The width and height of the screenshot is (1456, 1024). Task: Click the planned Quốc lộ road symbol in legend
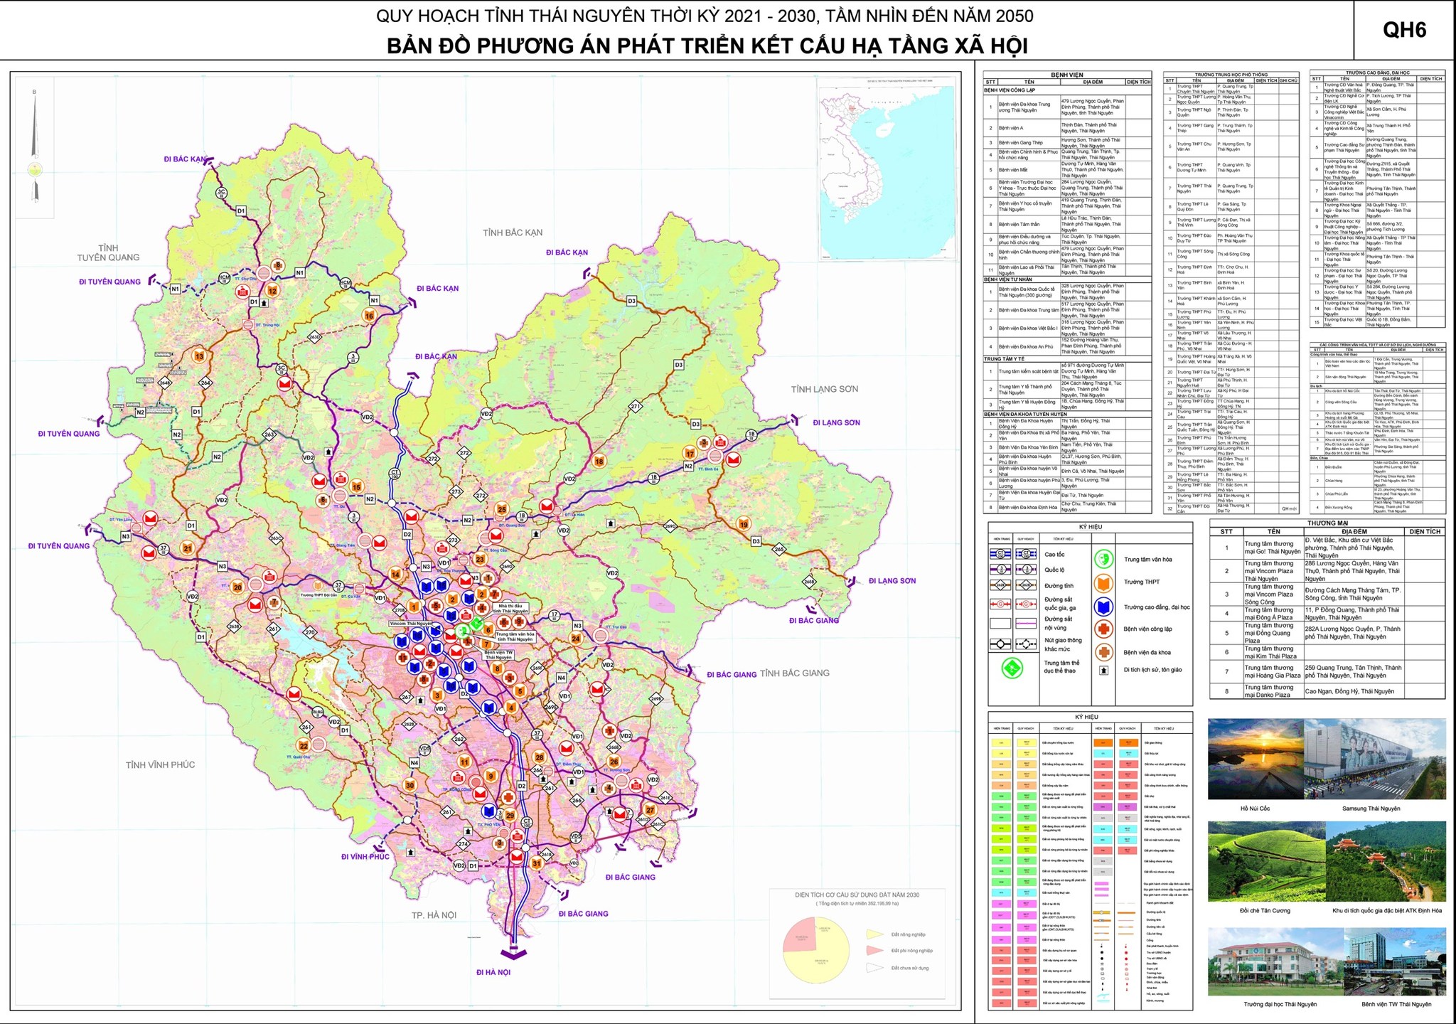pyautogui.click(x=1026, y=569)
